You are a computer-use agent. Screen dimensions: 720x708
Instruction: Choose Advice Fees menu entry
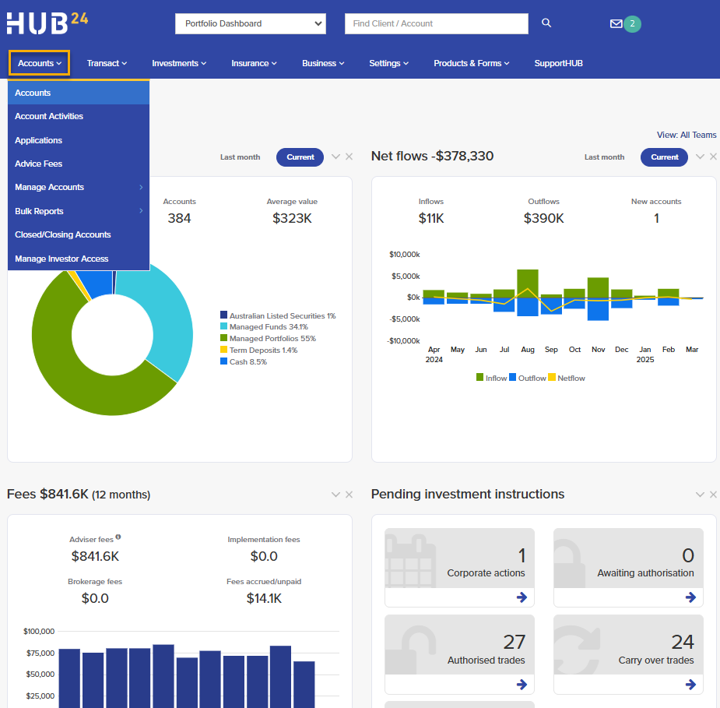coord(79,164)
